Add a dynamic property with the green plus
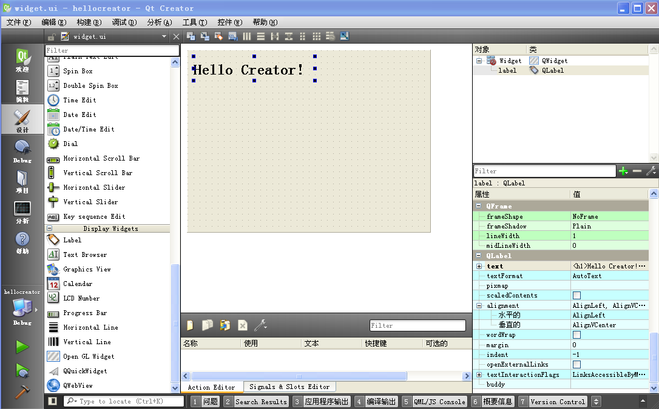 pyautogui.click(x=623, y=171)
